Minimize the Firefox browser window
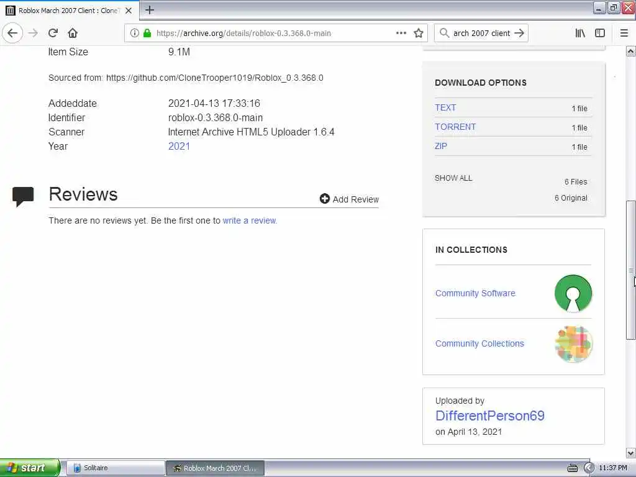636x477 pixels. click(599, 7)
